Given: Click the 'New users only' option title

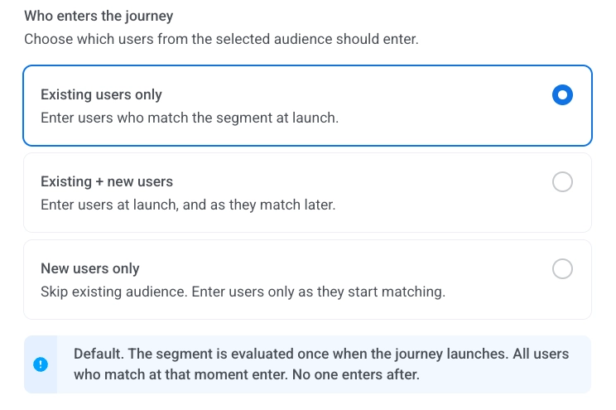Looking at the screenshot, I should click(x=90, y=268).
